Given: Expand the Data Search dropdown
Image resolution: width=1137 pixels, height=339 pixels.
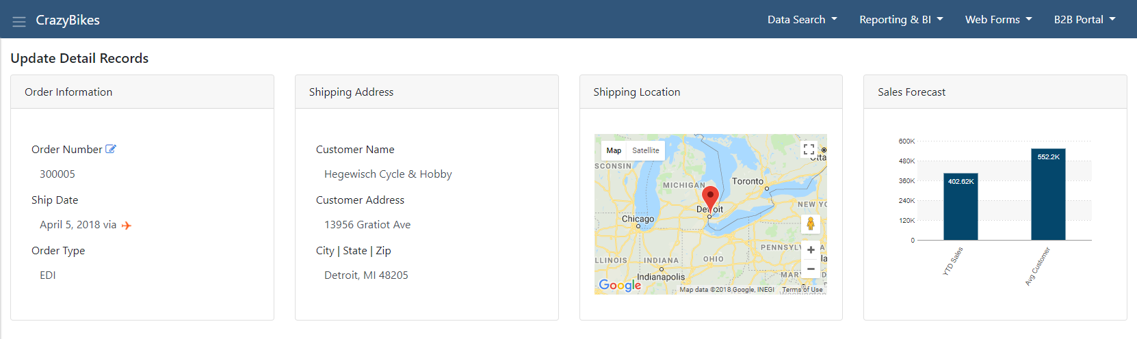Looking at the screenshot, I should (802, 20).
